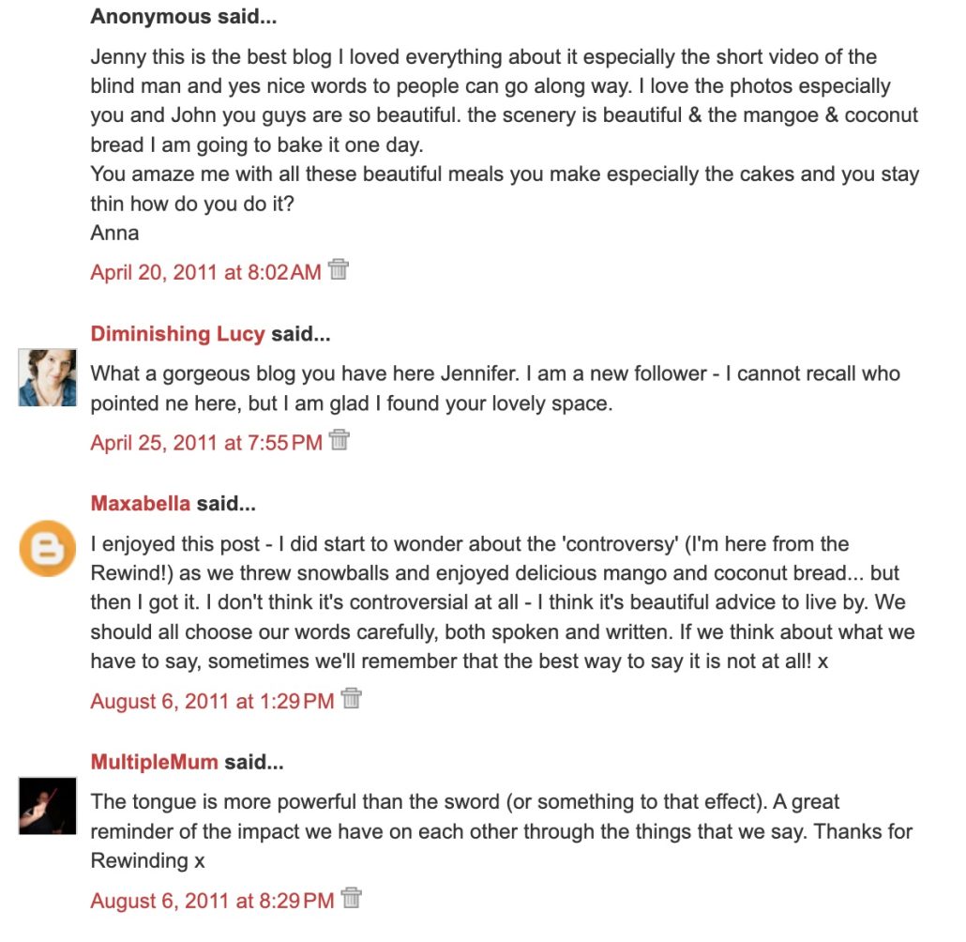Click the 'What a gorgeous blog' comment text
This screenshot has width=966, height=942.
tap(494, 388)
